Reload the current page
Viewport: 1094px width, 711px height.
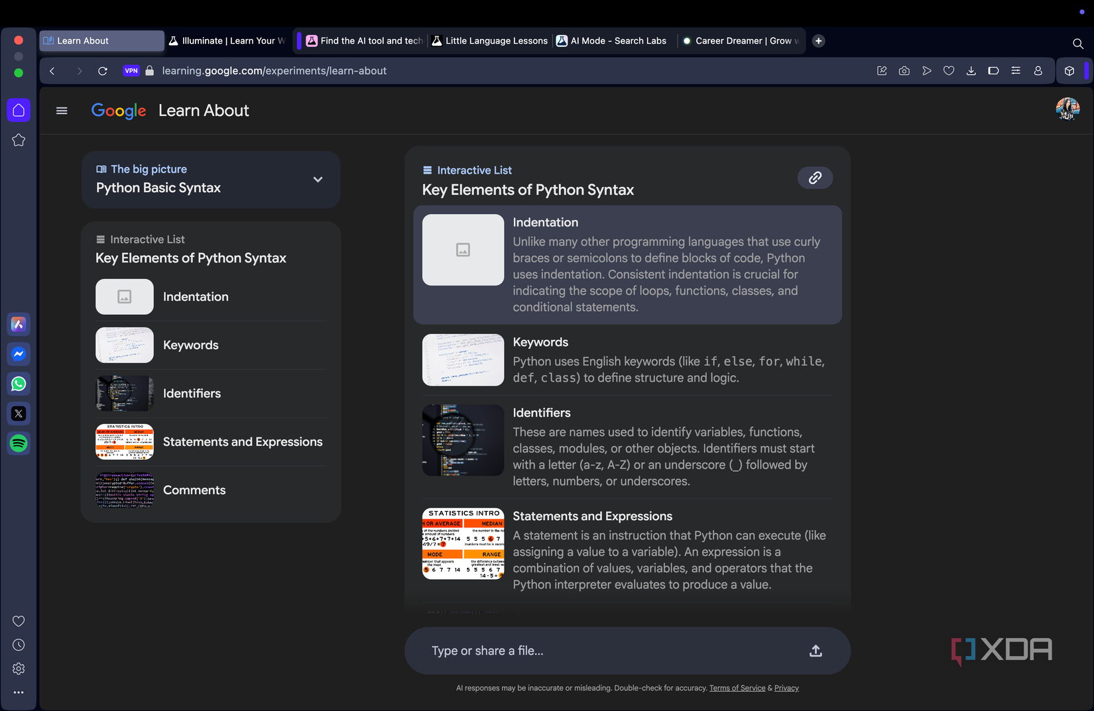click(x=103, y=71)
